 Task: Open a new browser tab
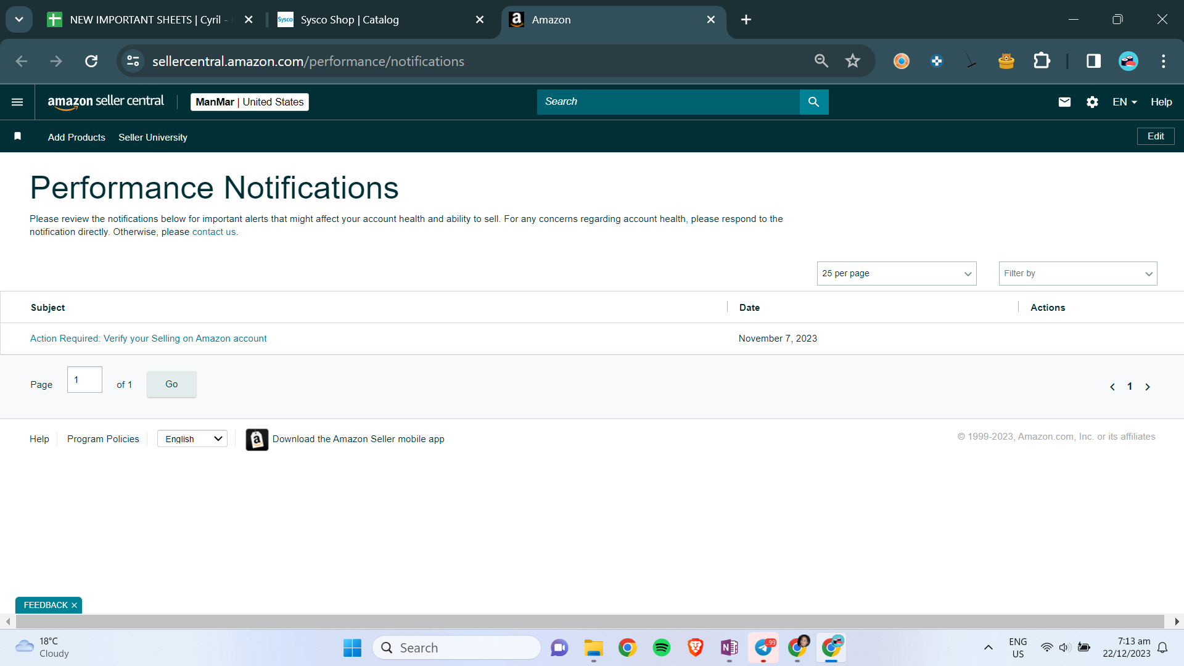click(x=746, y=20)
